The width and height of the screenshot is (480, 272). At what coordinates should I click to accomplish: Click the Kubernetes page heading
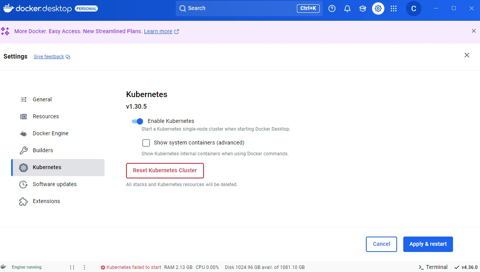click(x=147, y=94)
